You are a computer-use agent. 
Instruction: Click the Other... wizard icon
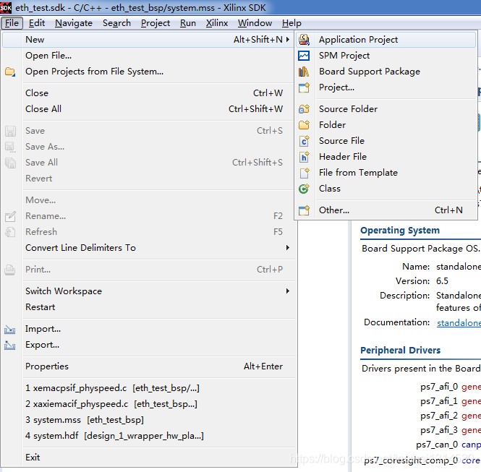(x=304, y=210)
